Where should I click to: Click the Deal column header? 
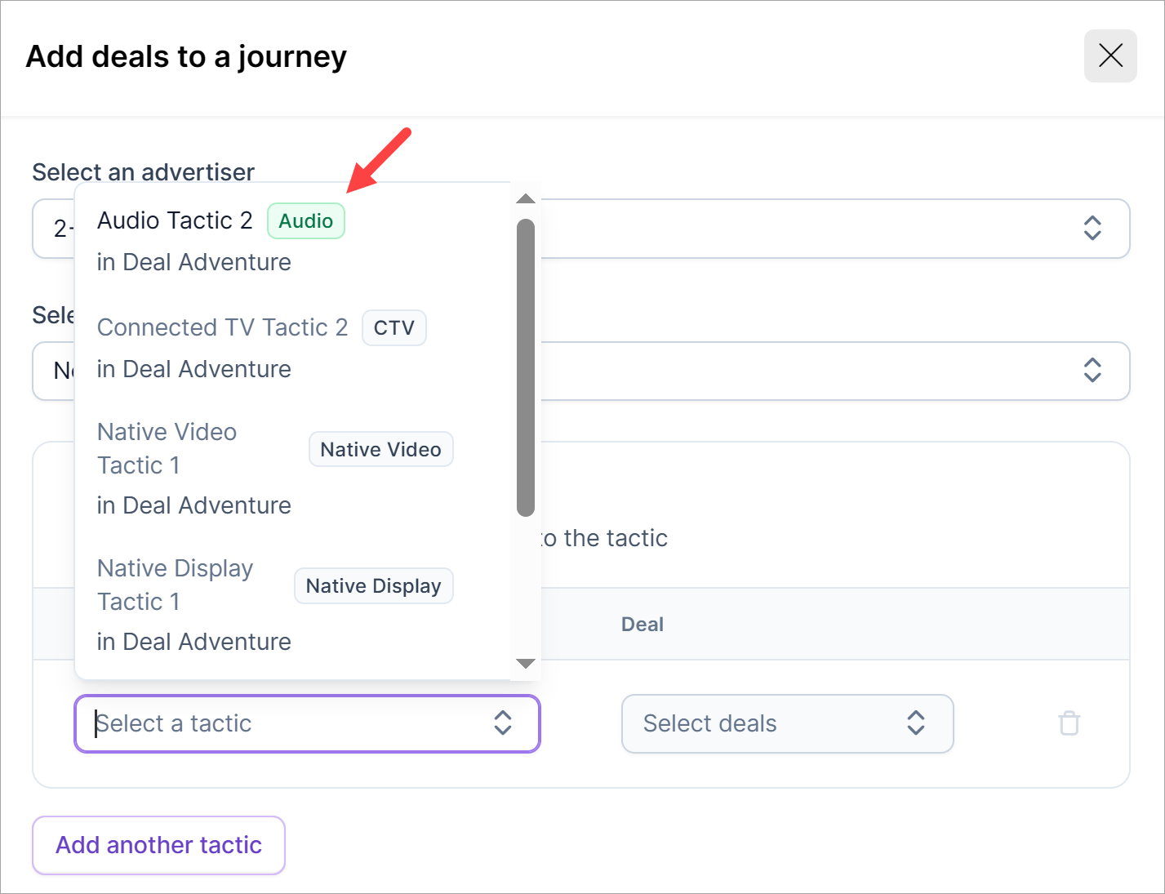point(643,625)
